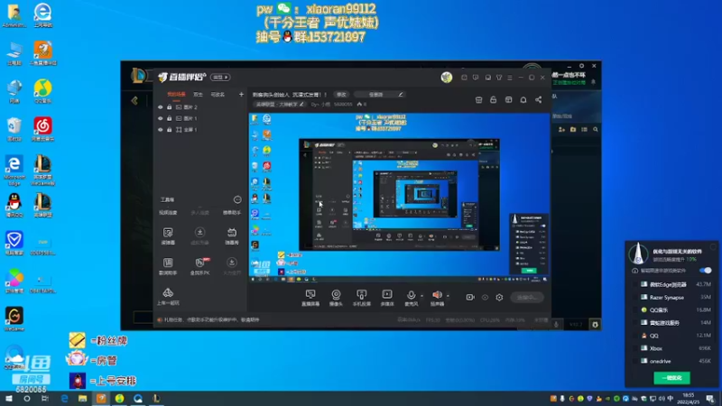Open the WeGame desktop shortcut

pos(14,319)
